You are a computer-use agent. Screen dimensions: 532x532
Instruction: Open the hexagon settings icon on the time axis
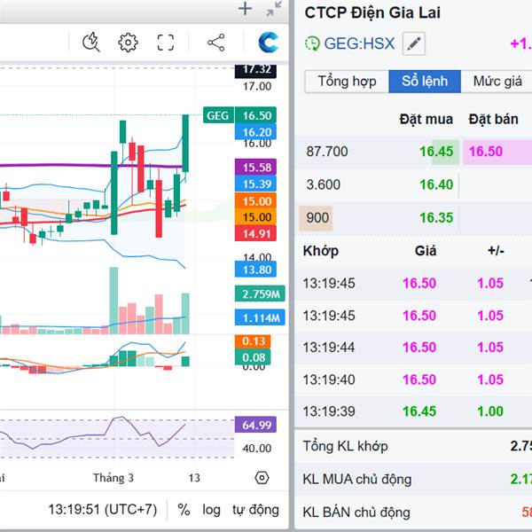coord(262,478)
